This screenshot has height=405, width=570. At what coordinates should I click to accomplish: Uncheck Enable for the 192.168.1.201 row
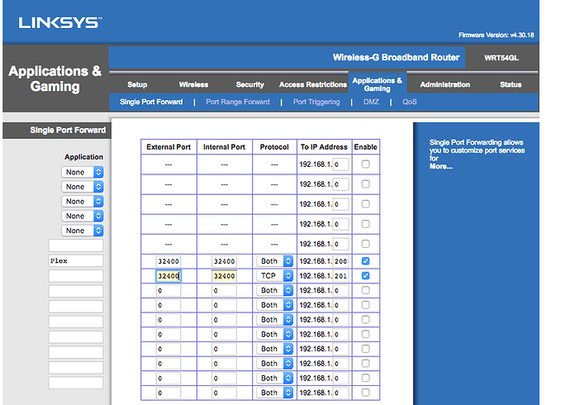pos(366,275)
